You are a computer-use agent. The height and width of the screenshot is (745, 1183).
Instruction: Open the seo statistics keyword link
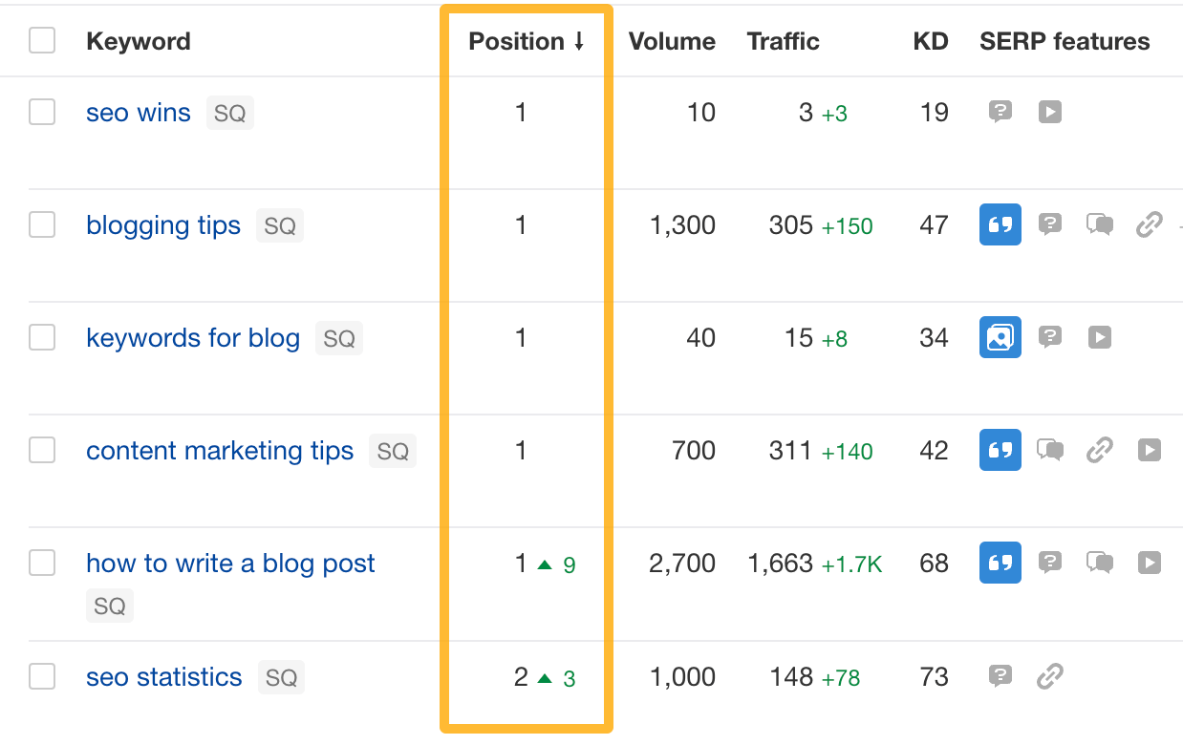coord(163,676)
